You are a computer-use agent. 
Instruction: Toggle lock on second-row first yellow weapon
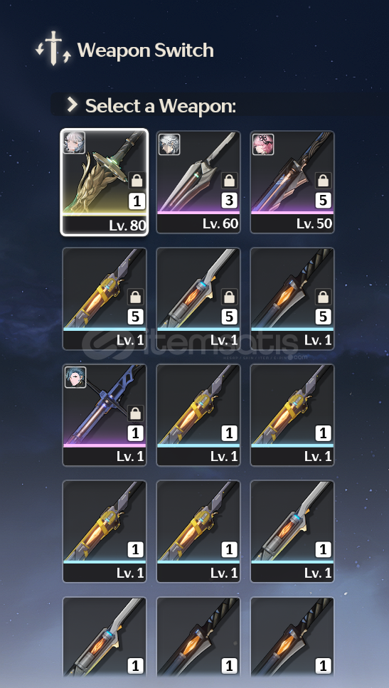(136, 297)
